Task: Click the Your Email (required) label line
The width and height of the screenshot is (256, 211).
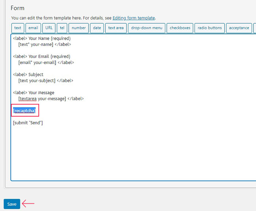Action: coord(42,56)
